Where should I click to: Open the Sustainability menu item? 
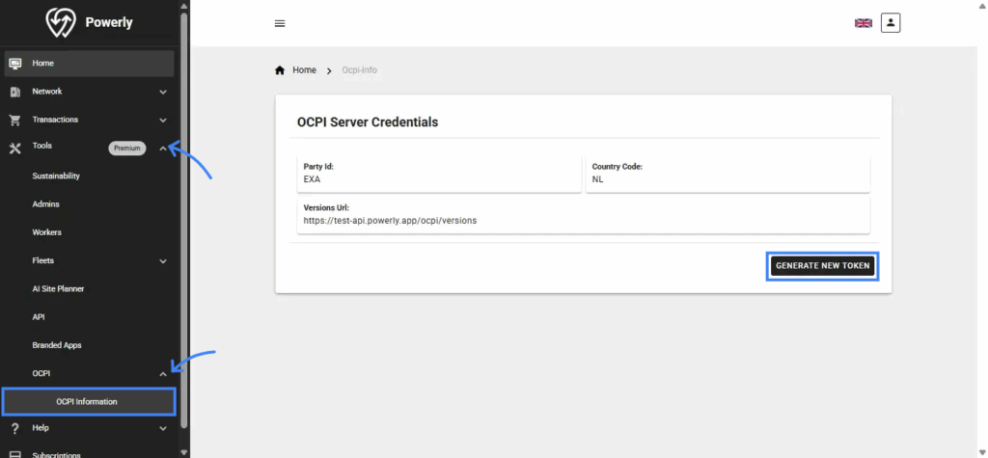[56, 176]
